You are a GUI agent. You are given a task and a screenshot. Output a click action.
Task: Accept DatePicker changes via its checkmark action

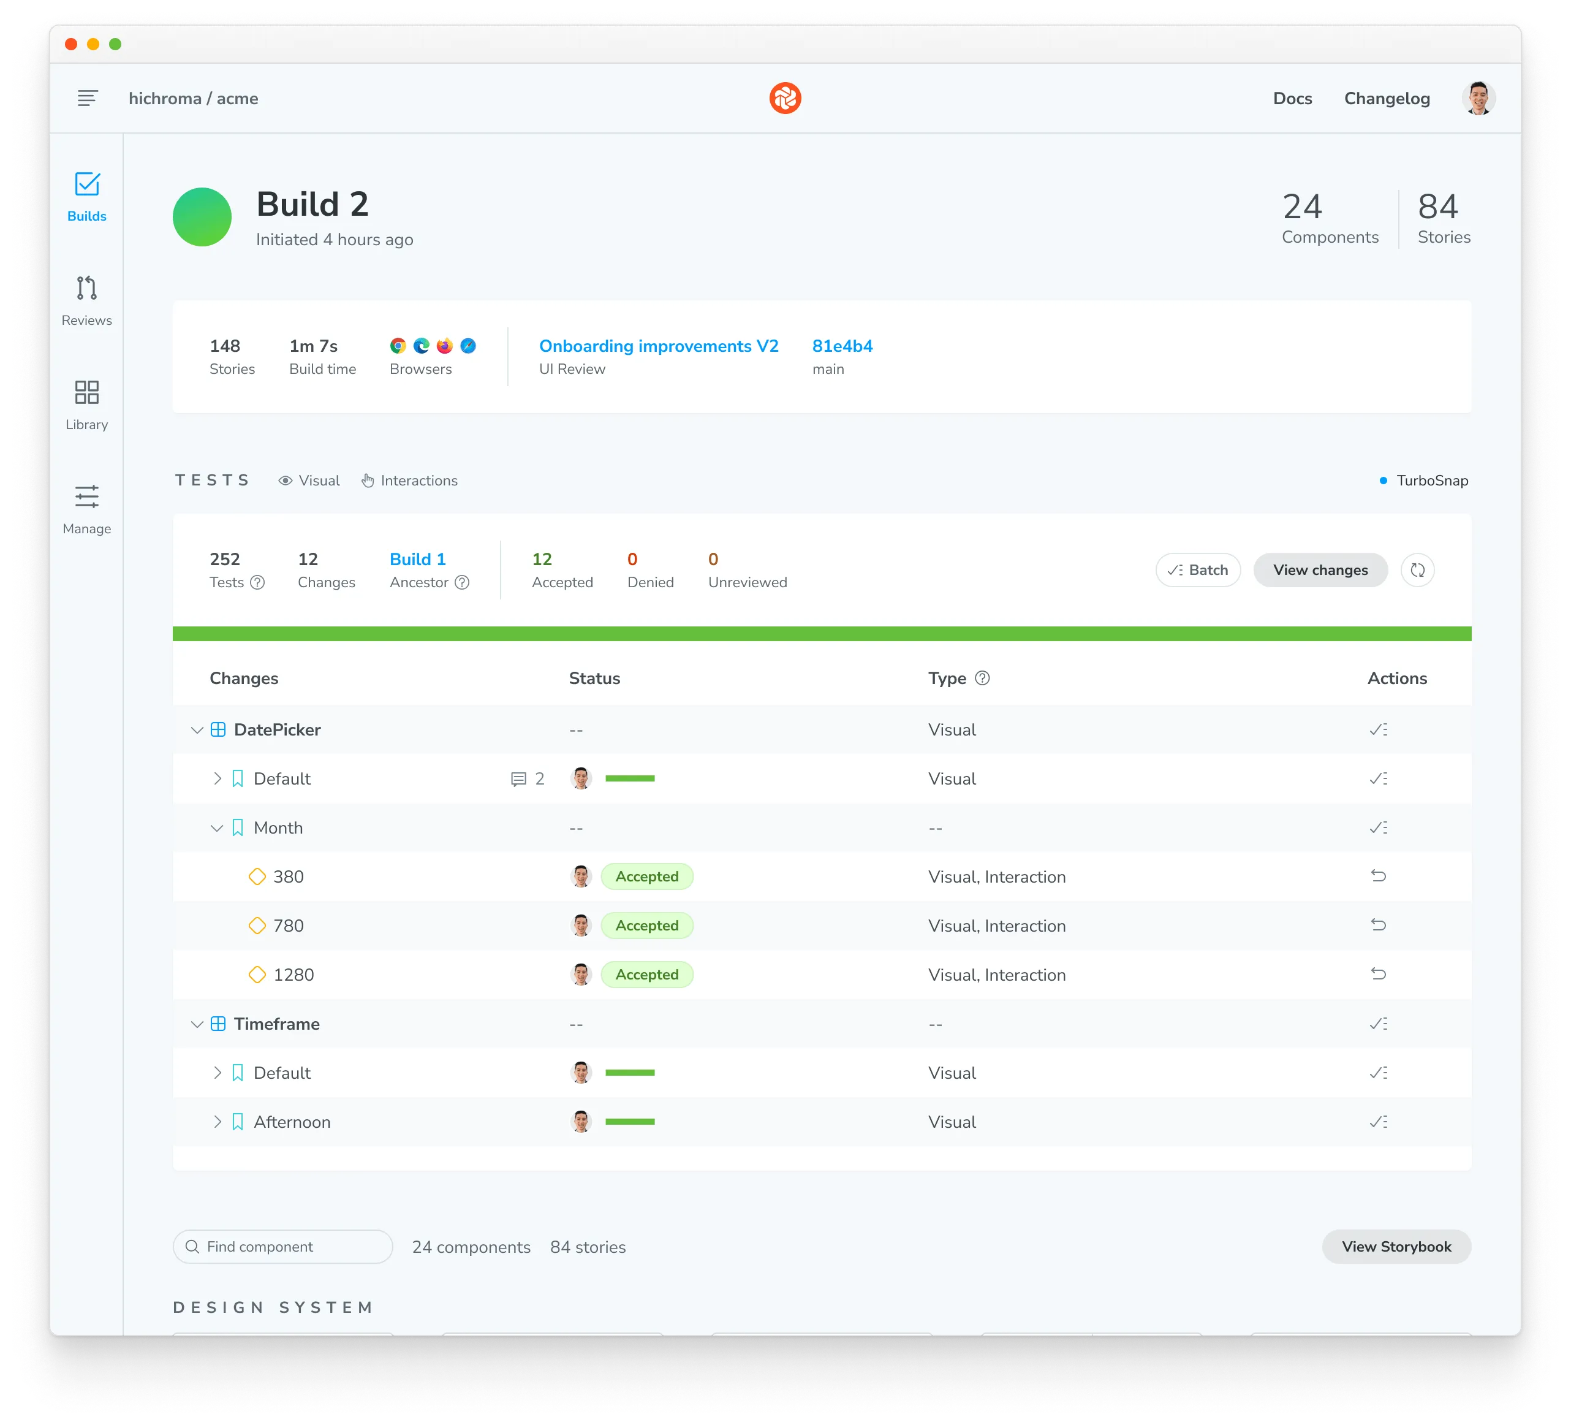coord(1379,730)
